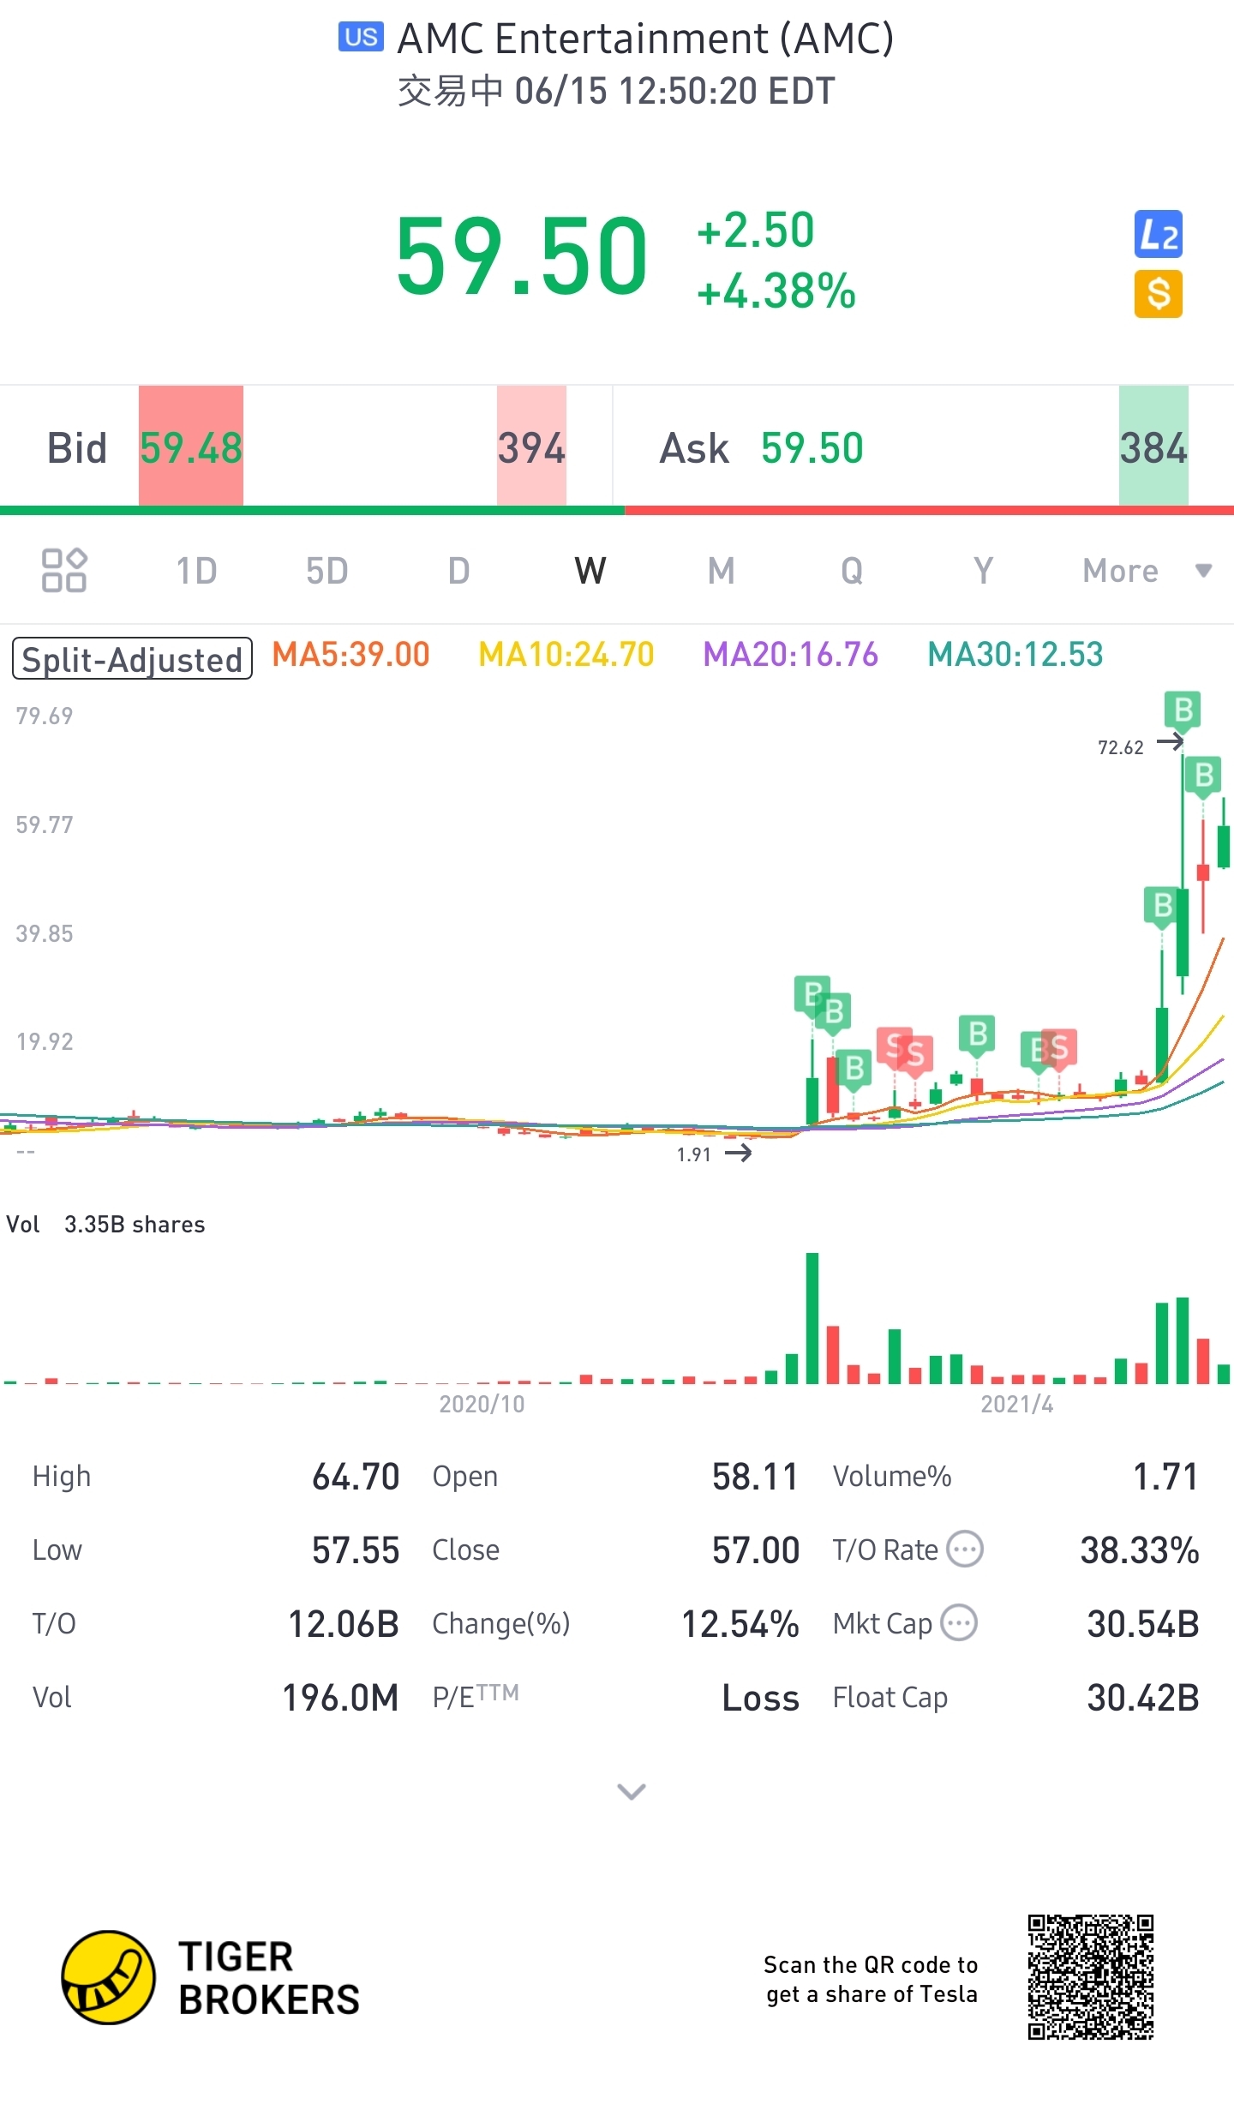
Task: Select the Y yearly chart tab
Action: (x=983, y=571)
